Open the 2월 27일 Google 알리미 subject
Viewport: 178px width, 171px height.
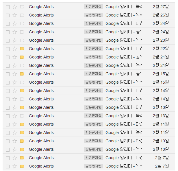(123, 7)
